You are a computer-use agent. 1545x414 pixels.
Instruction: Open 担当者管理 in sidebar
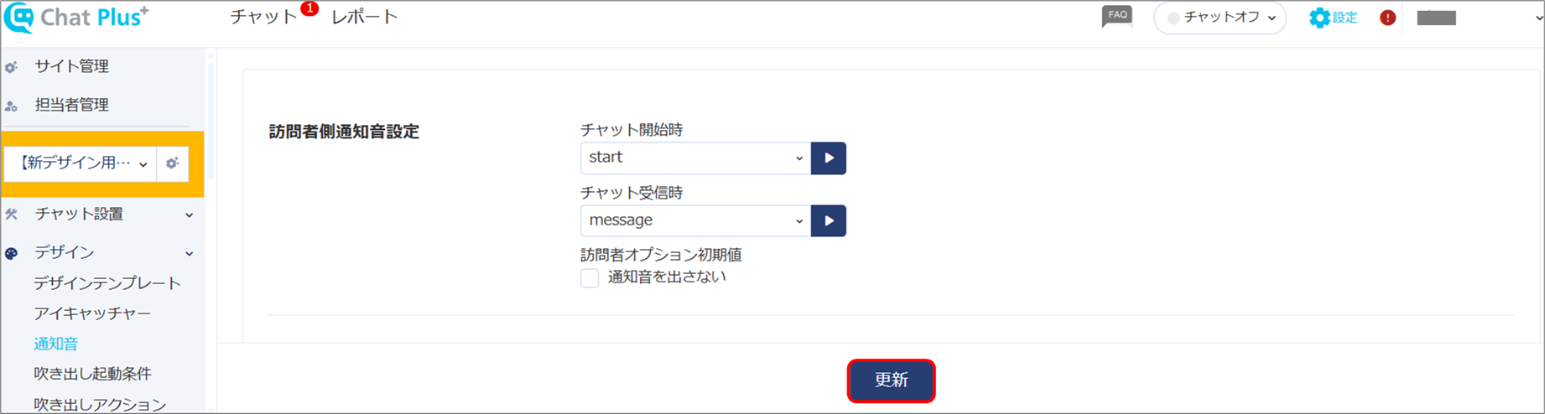(x=72, y=105)
